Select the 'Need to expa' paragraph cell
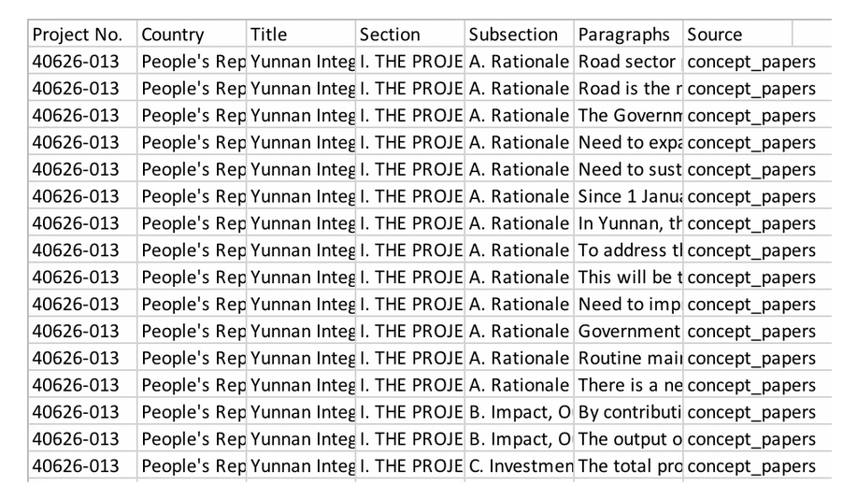Viewport: 843px width, 499px height. (x=628, y=142)
